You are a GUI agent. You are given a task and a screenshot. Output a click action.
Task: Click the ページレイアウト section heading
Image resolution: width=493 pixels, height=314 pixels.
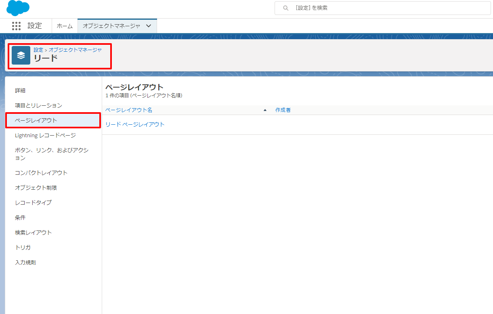pos(134,87)
